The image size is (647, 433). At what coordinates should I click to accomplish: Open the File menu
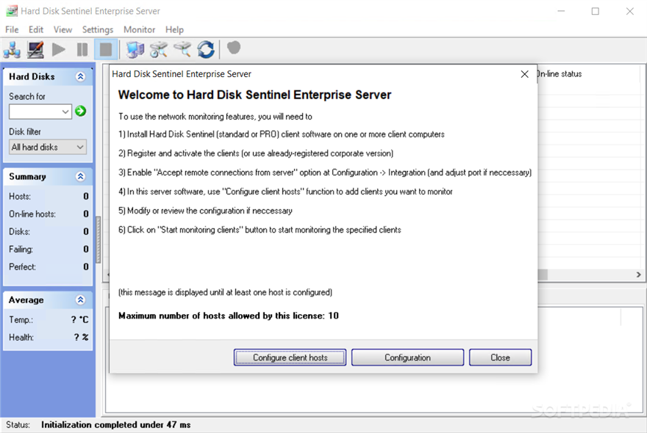tap(12, 29)
